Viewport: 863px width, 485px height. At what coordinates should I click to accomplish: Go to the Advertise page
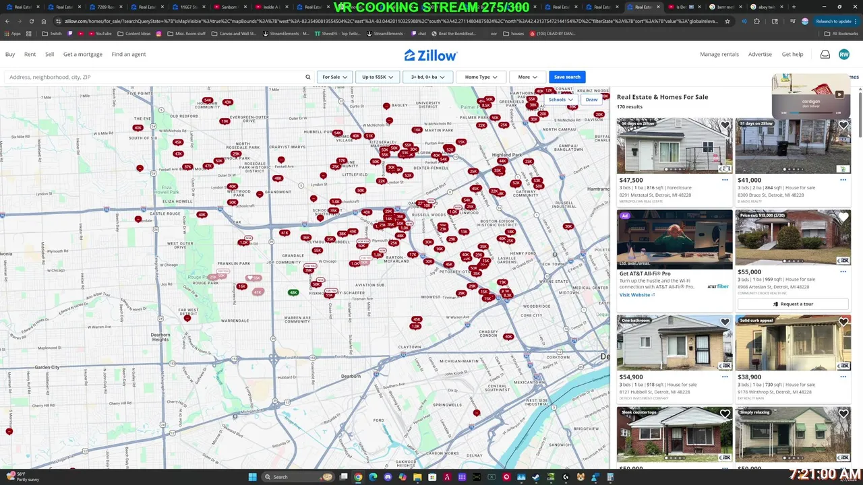coord(760,54)
